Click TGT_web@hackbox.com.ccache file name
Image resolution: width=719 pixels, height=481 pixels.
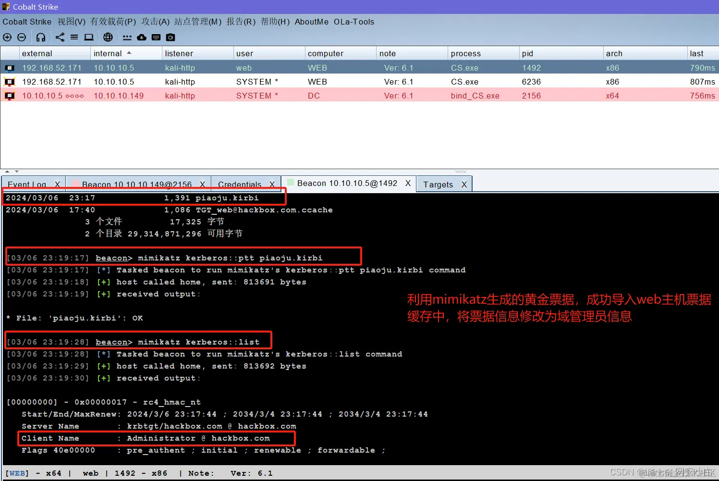pos(264,210)
